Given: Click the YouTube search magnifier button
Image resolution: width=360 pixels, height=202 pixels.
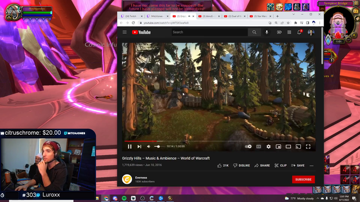Looking at the screenshot, I should coord(254,33).
